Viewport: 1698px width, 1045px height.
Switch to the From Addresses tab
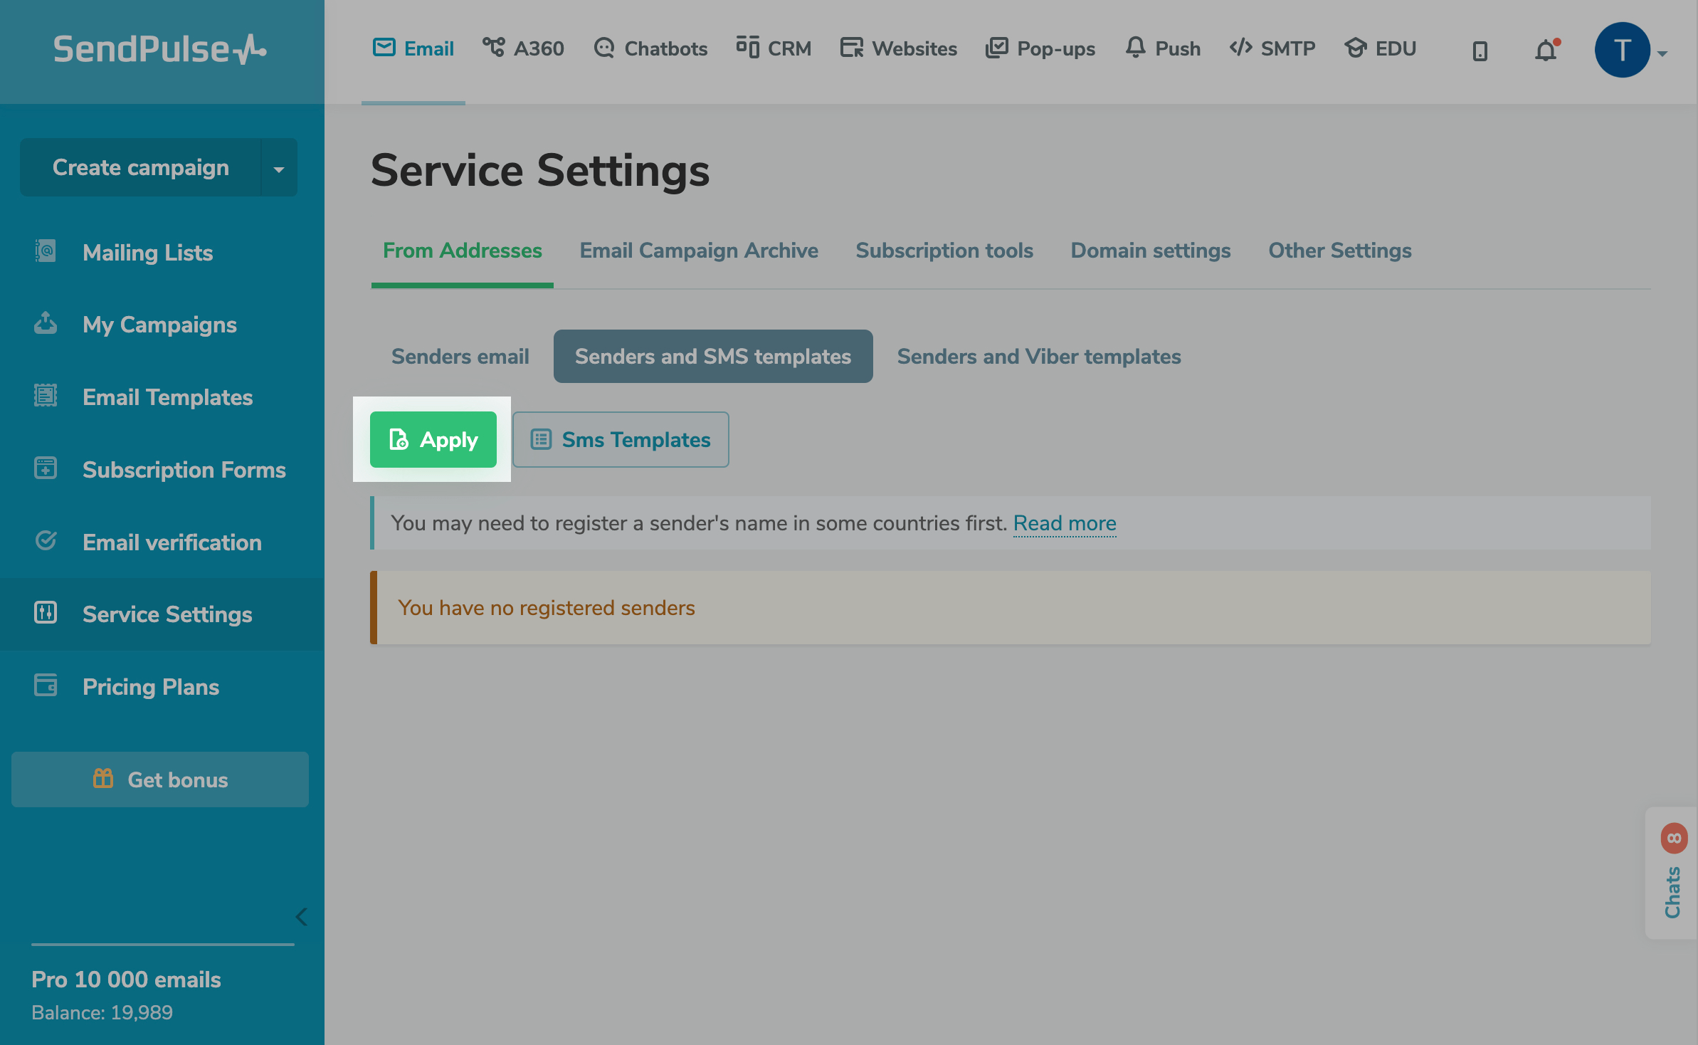[463, 251]
